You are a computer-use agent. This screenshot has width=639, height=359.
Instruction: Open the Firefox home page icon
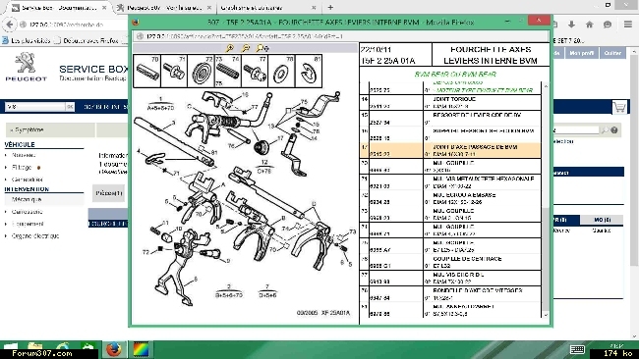click(589, 25)
